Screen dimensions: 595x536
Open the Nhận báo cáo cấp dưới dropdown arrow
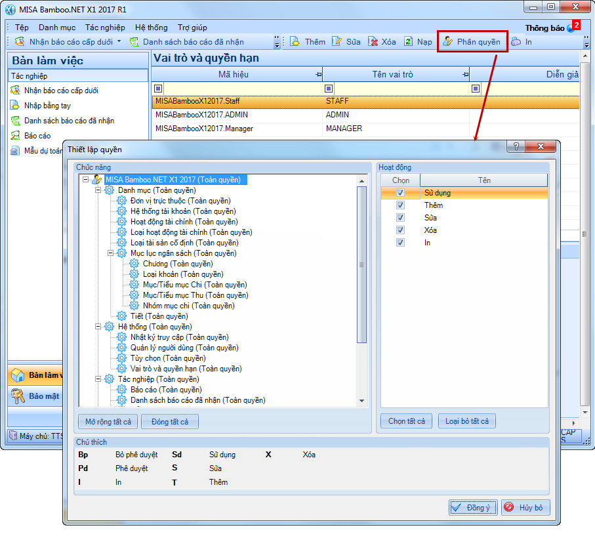tap(119, 41)
